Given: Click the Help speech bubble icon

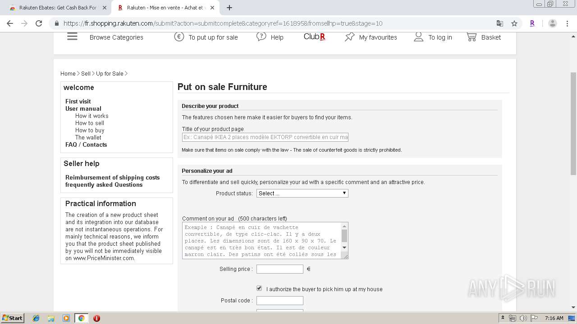Looking at the screenshot, I should coord(261,37).
